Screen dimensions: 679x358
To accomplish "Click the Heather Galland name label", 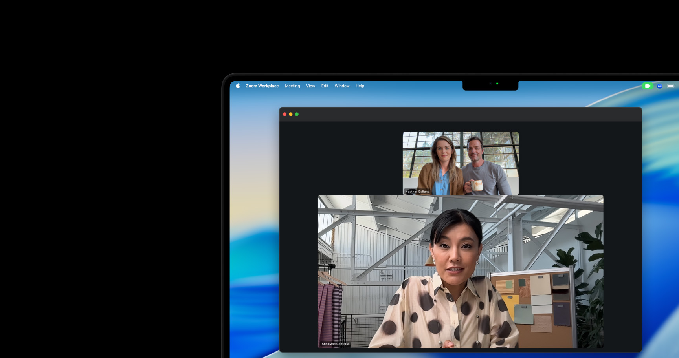I will 417,192.
